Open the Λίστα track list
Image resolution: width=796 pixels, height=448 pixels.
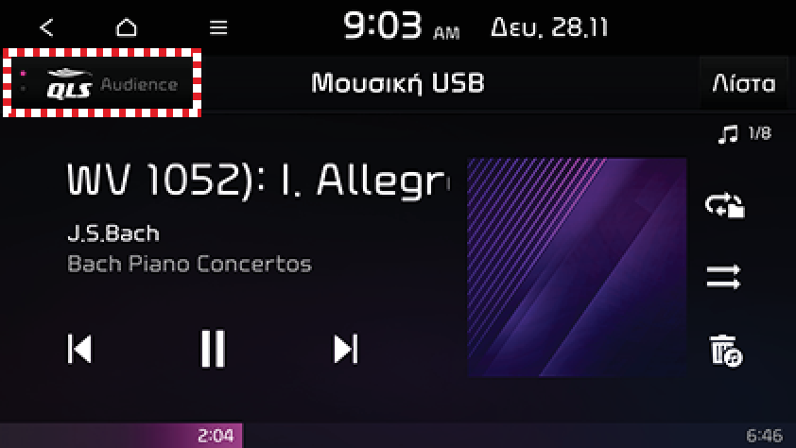[744, 82]
